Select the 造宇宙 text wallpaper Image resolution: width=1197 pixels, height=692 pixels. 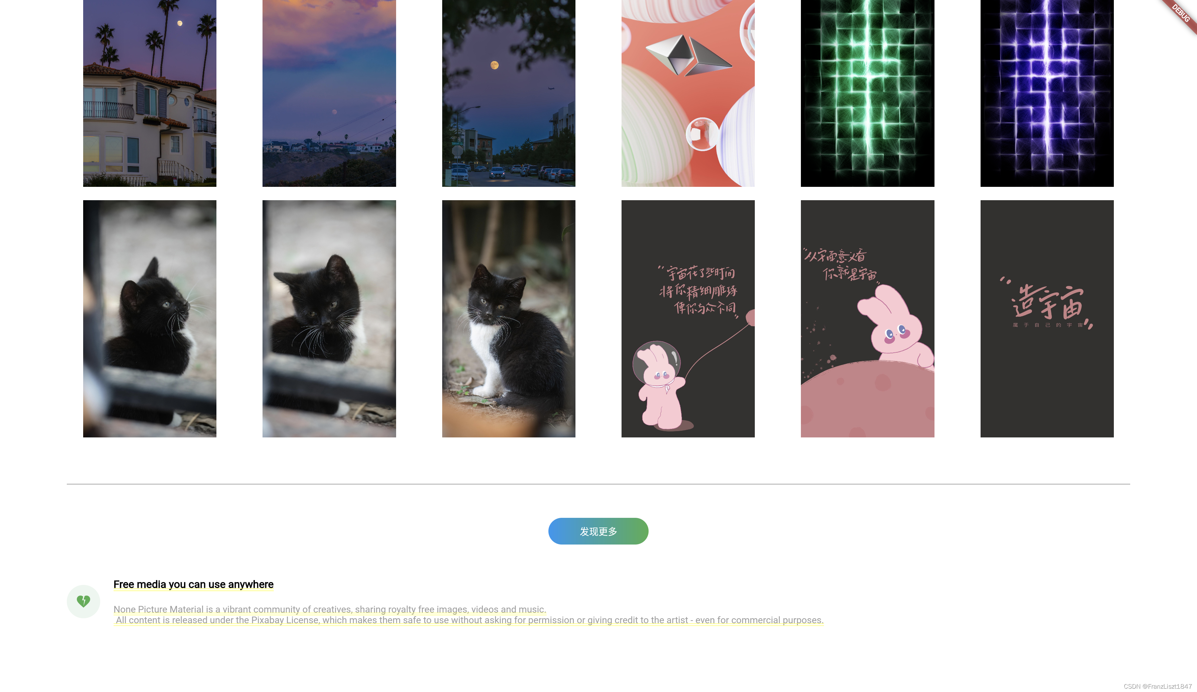tap(1047, 318)
